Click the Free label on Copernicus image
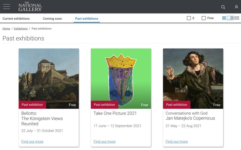 tap(217, 105)
